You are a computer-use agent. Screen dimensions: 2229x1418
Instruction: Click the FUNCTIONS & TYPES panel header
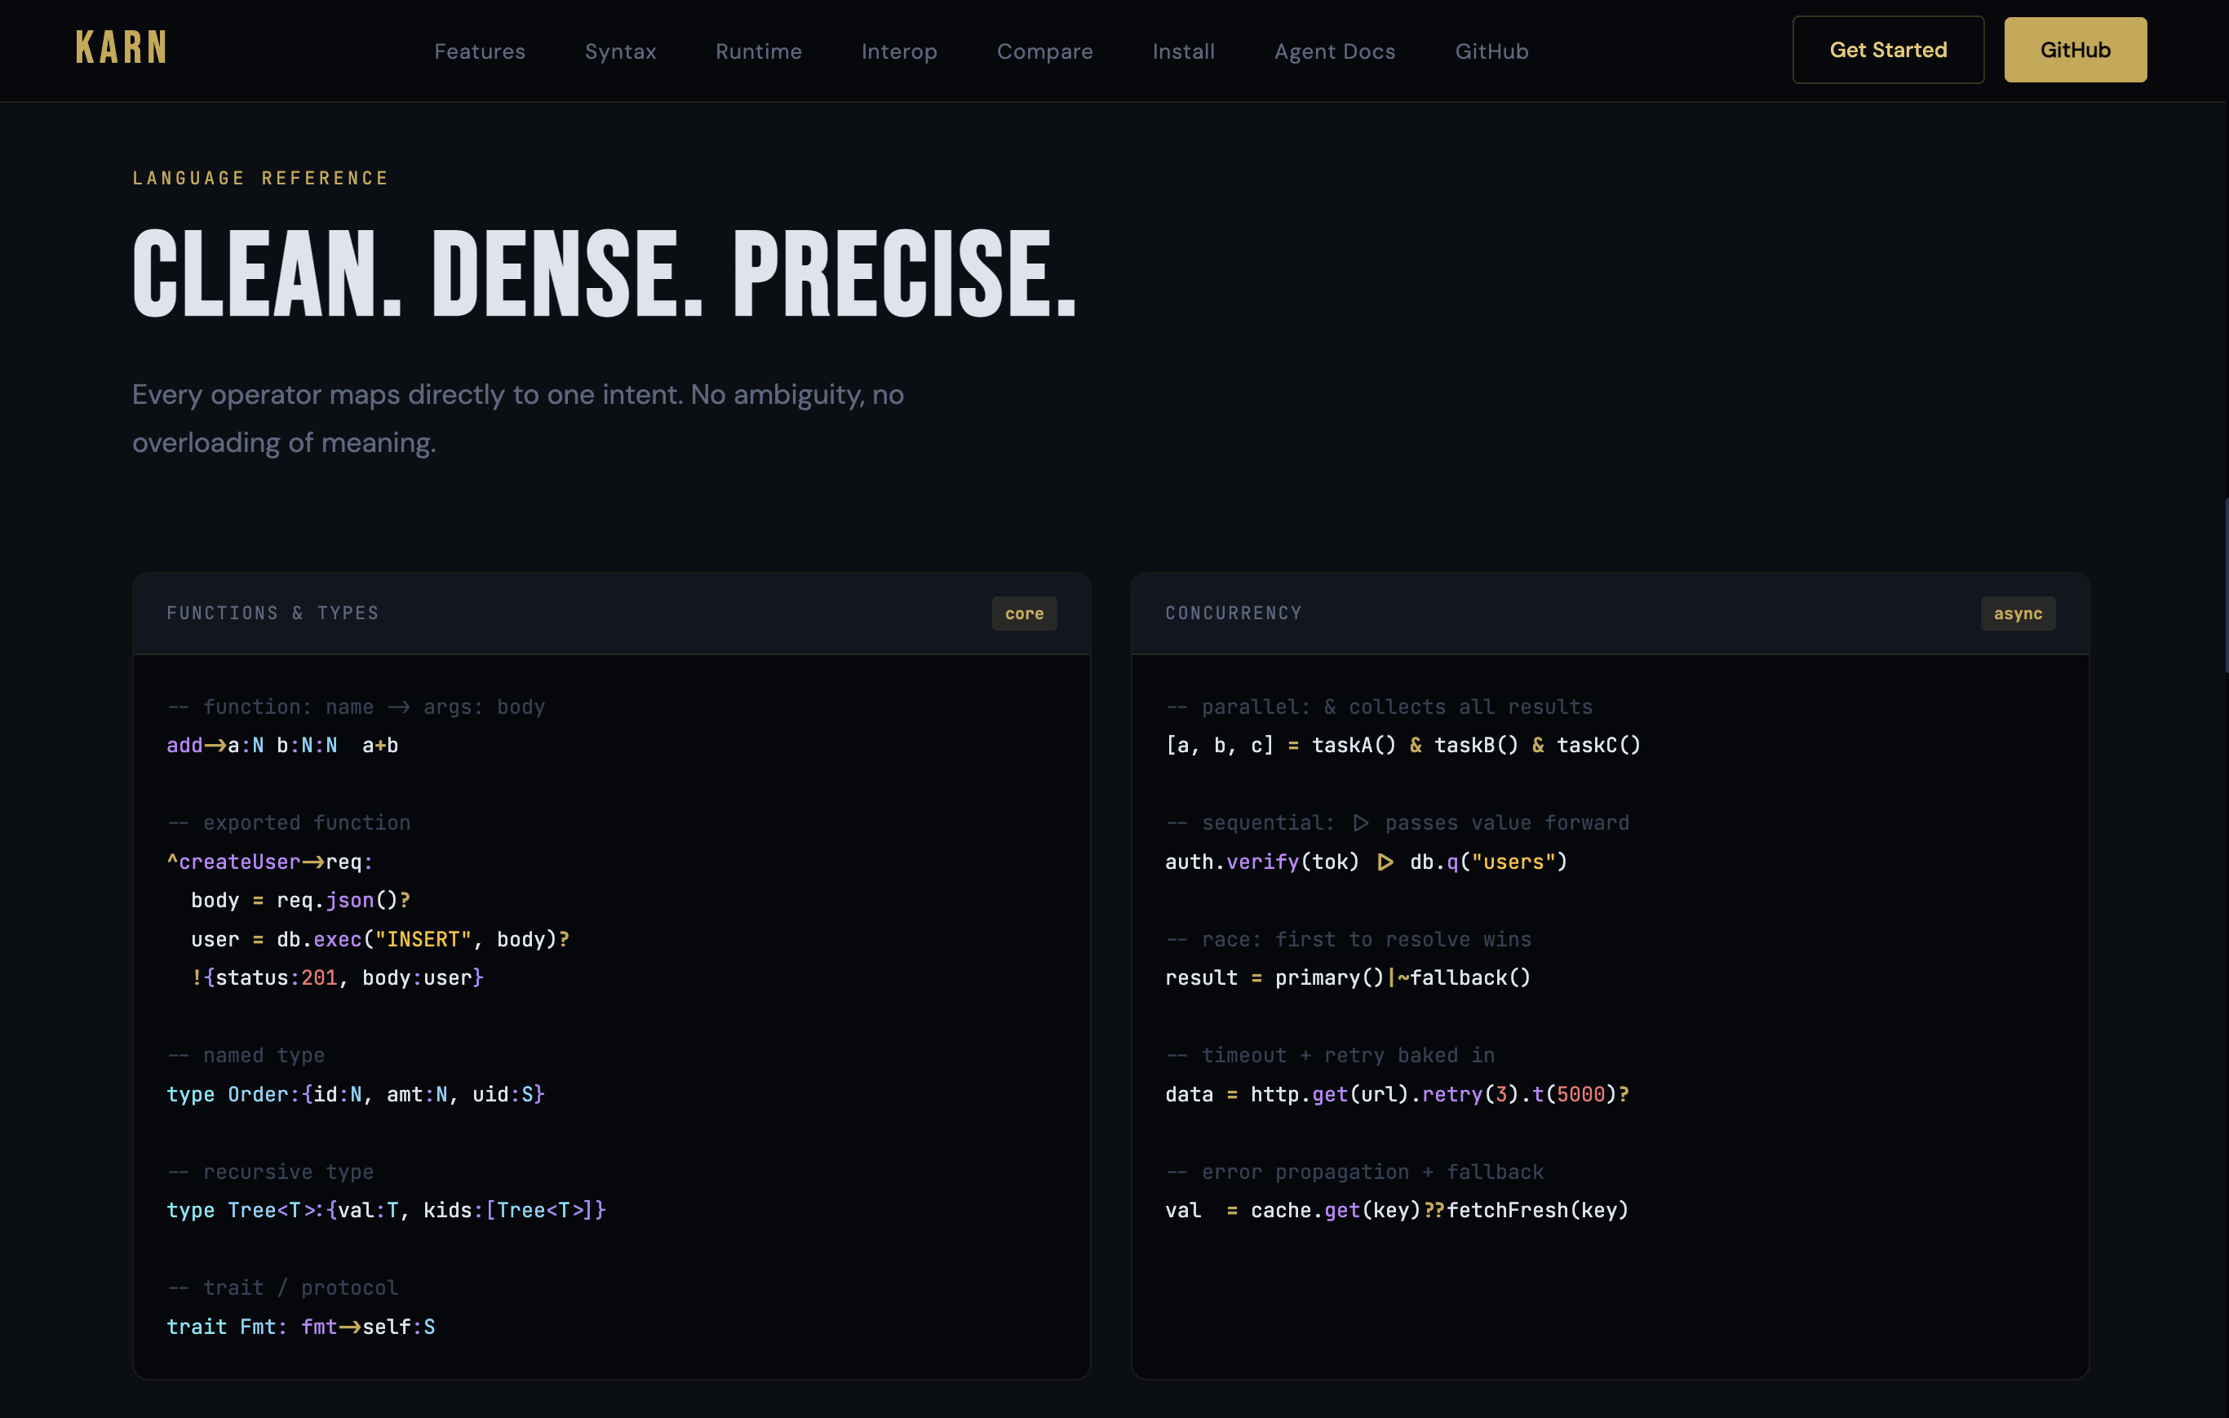(273, 614)
